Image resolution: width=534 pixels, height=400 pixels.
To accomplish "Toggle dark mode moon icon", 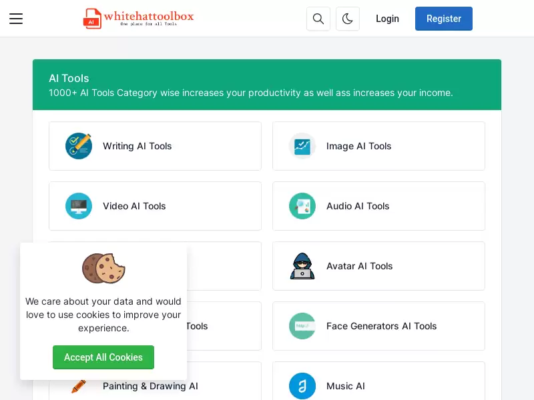I will coord(347,19).
